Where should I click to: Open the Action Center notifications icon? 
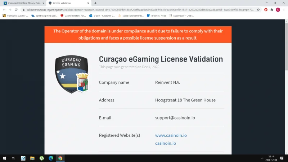tap(282, 158)
